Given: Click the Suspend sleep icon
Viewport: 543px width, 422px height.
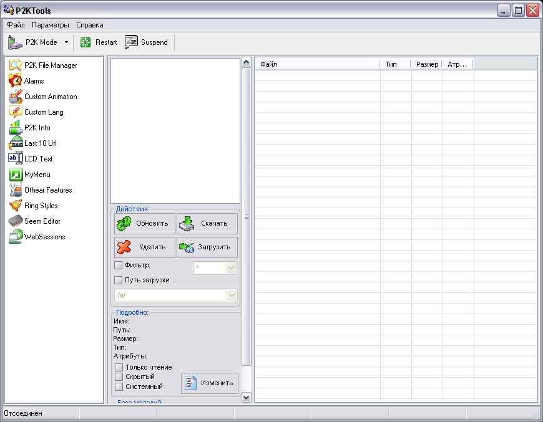Looking at the screenshot, I should click(x=131, y=42).
